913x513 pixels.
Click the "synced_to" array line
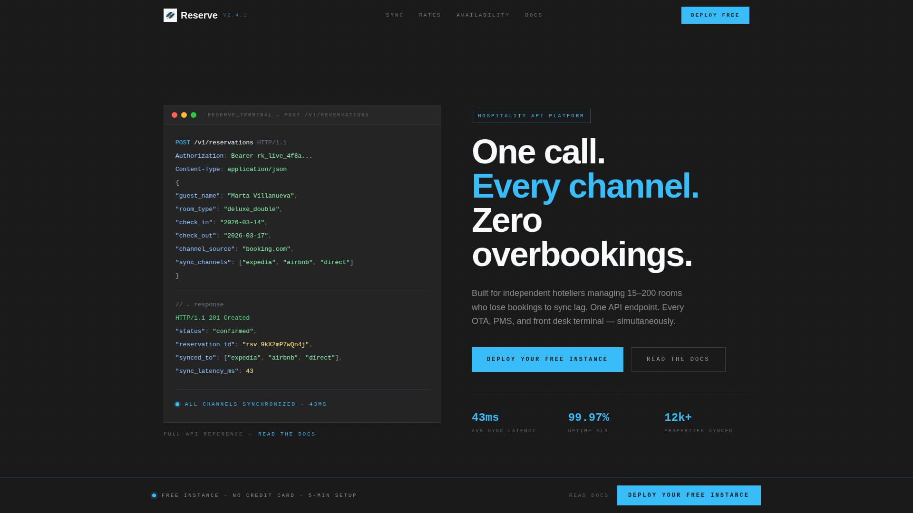[x=259, y=358]
